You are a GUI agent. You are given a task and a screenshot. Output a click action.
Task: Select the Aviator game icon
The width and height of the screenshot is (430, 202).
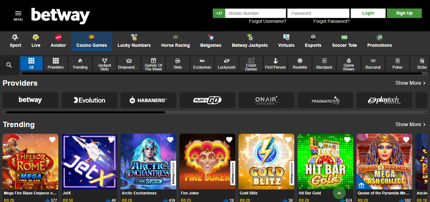pos(58,40)
